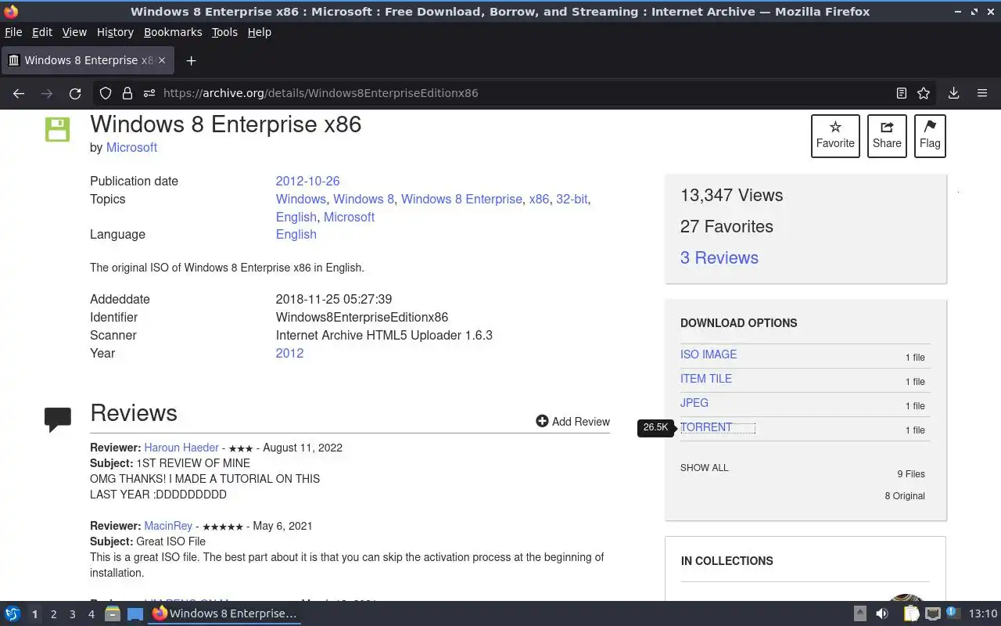Click Add Review
This screenshot has width=1001, height=626.
click(x=572, y=421)
